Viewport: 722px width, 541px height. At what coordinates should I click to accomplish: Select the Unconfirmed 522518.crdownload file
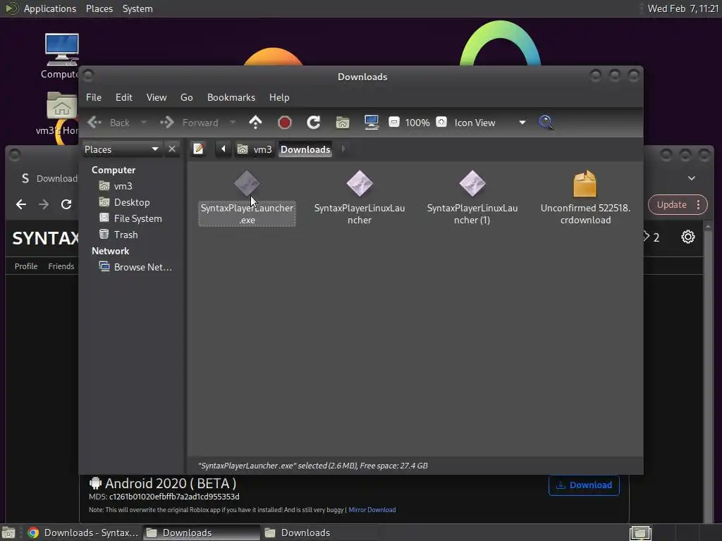585,198
